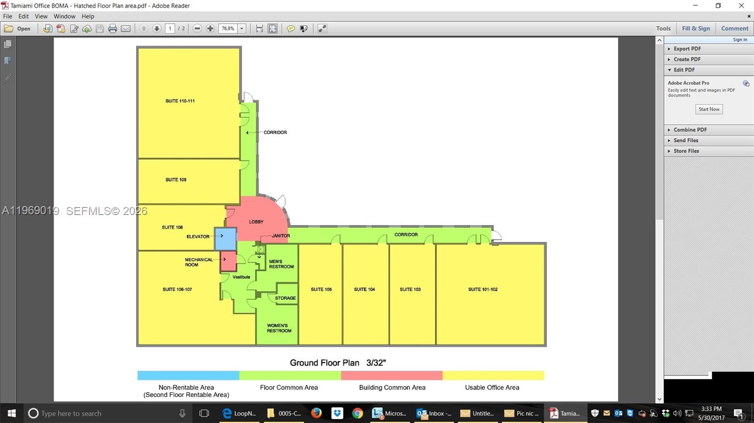Toggle the Page Thumbnails panel
Image resolution: width=754 pixels, height=423 pixels.
[8, 44]
